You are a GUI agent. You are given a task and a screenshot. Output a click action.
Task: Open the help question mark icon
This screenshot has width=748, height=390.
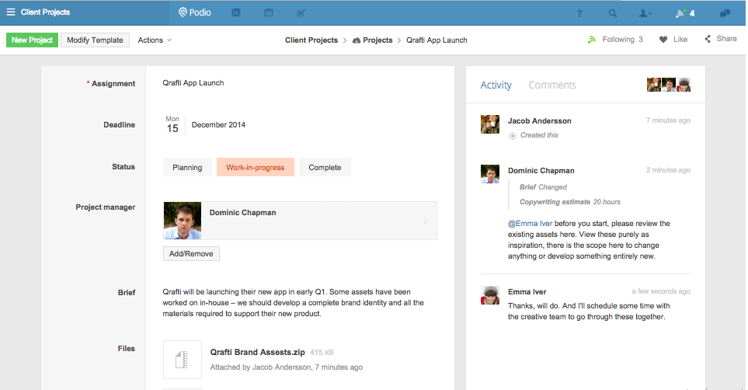pyautogui.click(x=579, y=13)
